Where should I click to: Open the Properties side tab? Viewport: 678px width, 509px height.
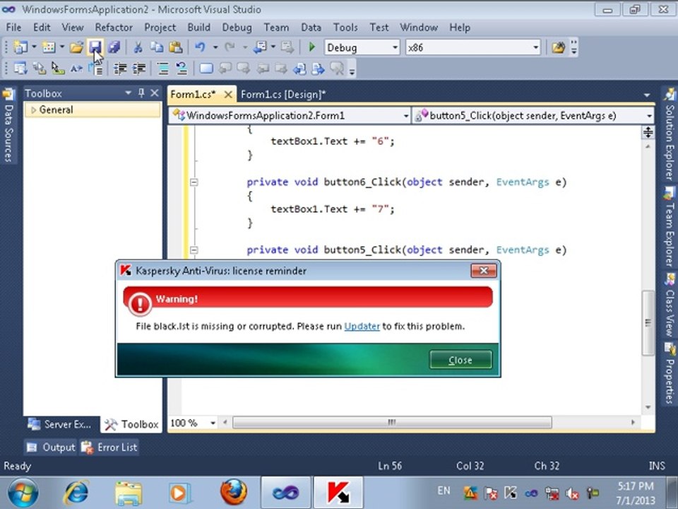pos(670,373)
